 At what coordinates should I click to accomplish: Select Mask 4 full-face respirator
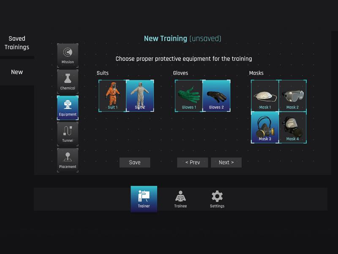click(292, 127)
